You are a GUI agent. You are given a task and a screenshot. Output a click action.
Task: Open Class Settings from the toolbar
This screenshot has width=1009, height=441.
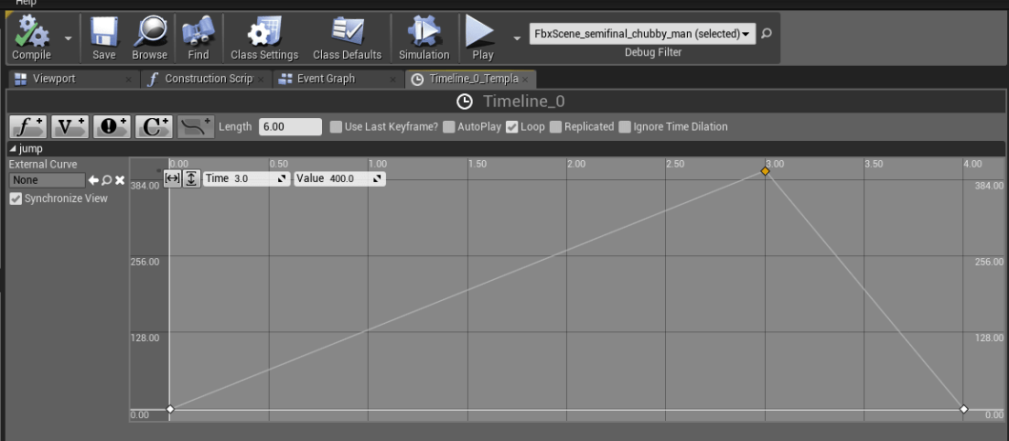click(265, 38)
